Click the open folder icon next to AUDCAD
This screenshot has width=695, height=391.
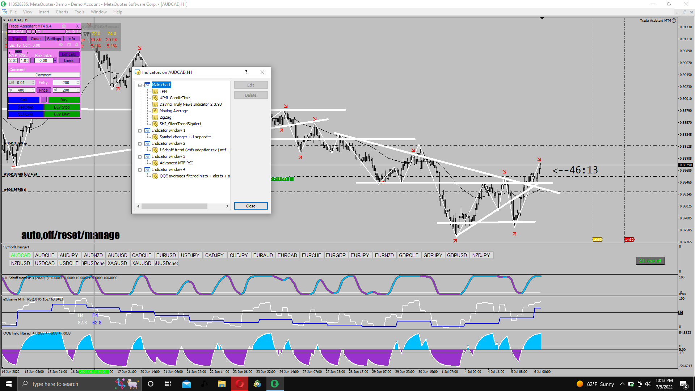click(38, 31)
